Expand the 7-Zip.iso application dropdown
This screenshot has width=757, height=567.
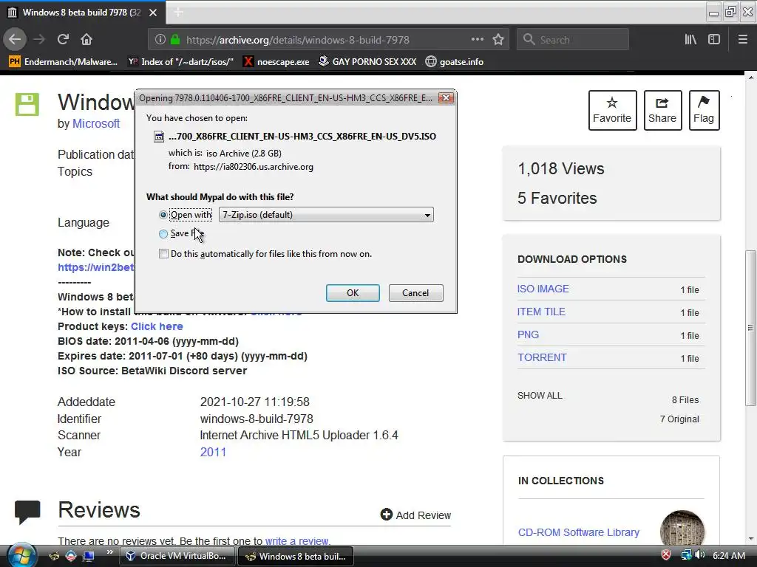[326, 215]
